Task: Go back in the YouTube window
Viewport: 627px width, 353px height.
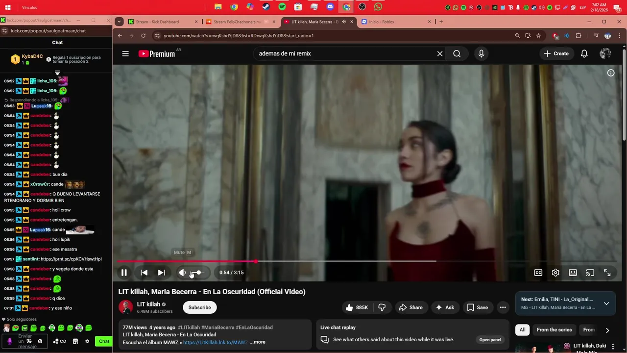Action: [x=120, y=36]
